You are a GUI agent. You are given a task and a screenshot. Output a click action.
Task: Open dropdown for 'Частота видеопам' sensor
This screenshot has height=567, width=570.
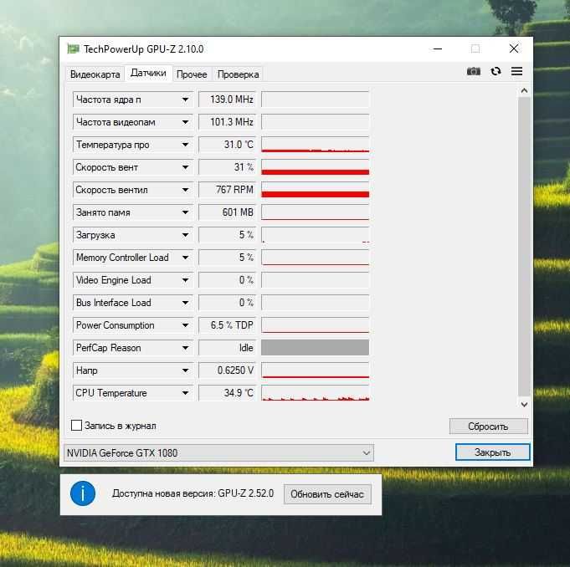click(185, 122)
